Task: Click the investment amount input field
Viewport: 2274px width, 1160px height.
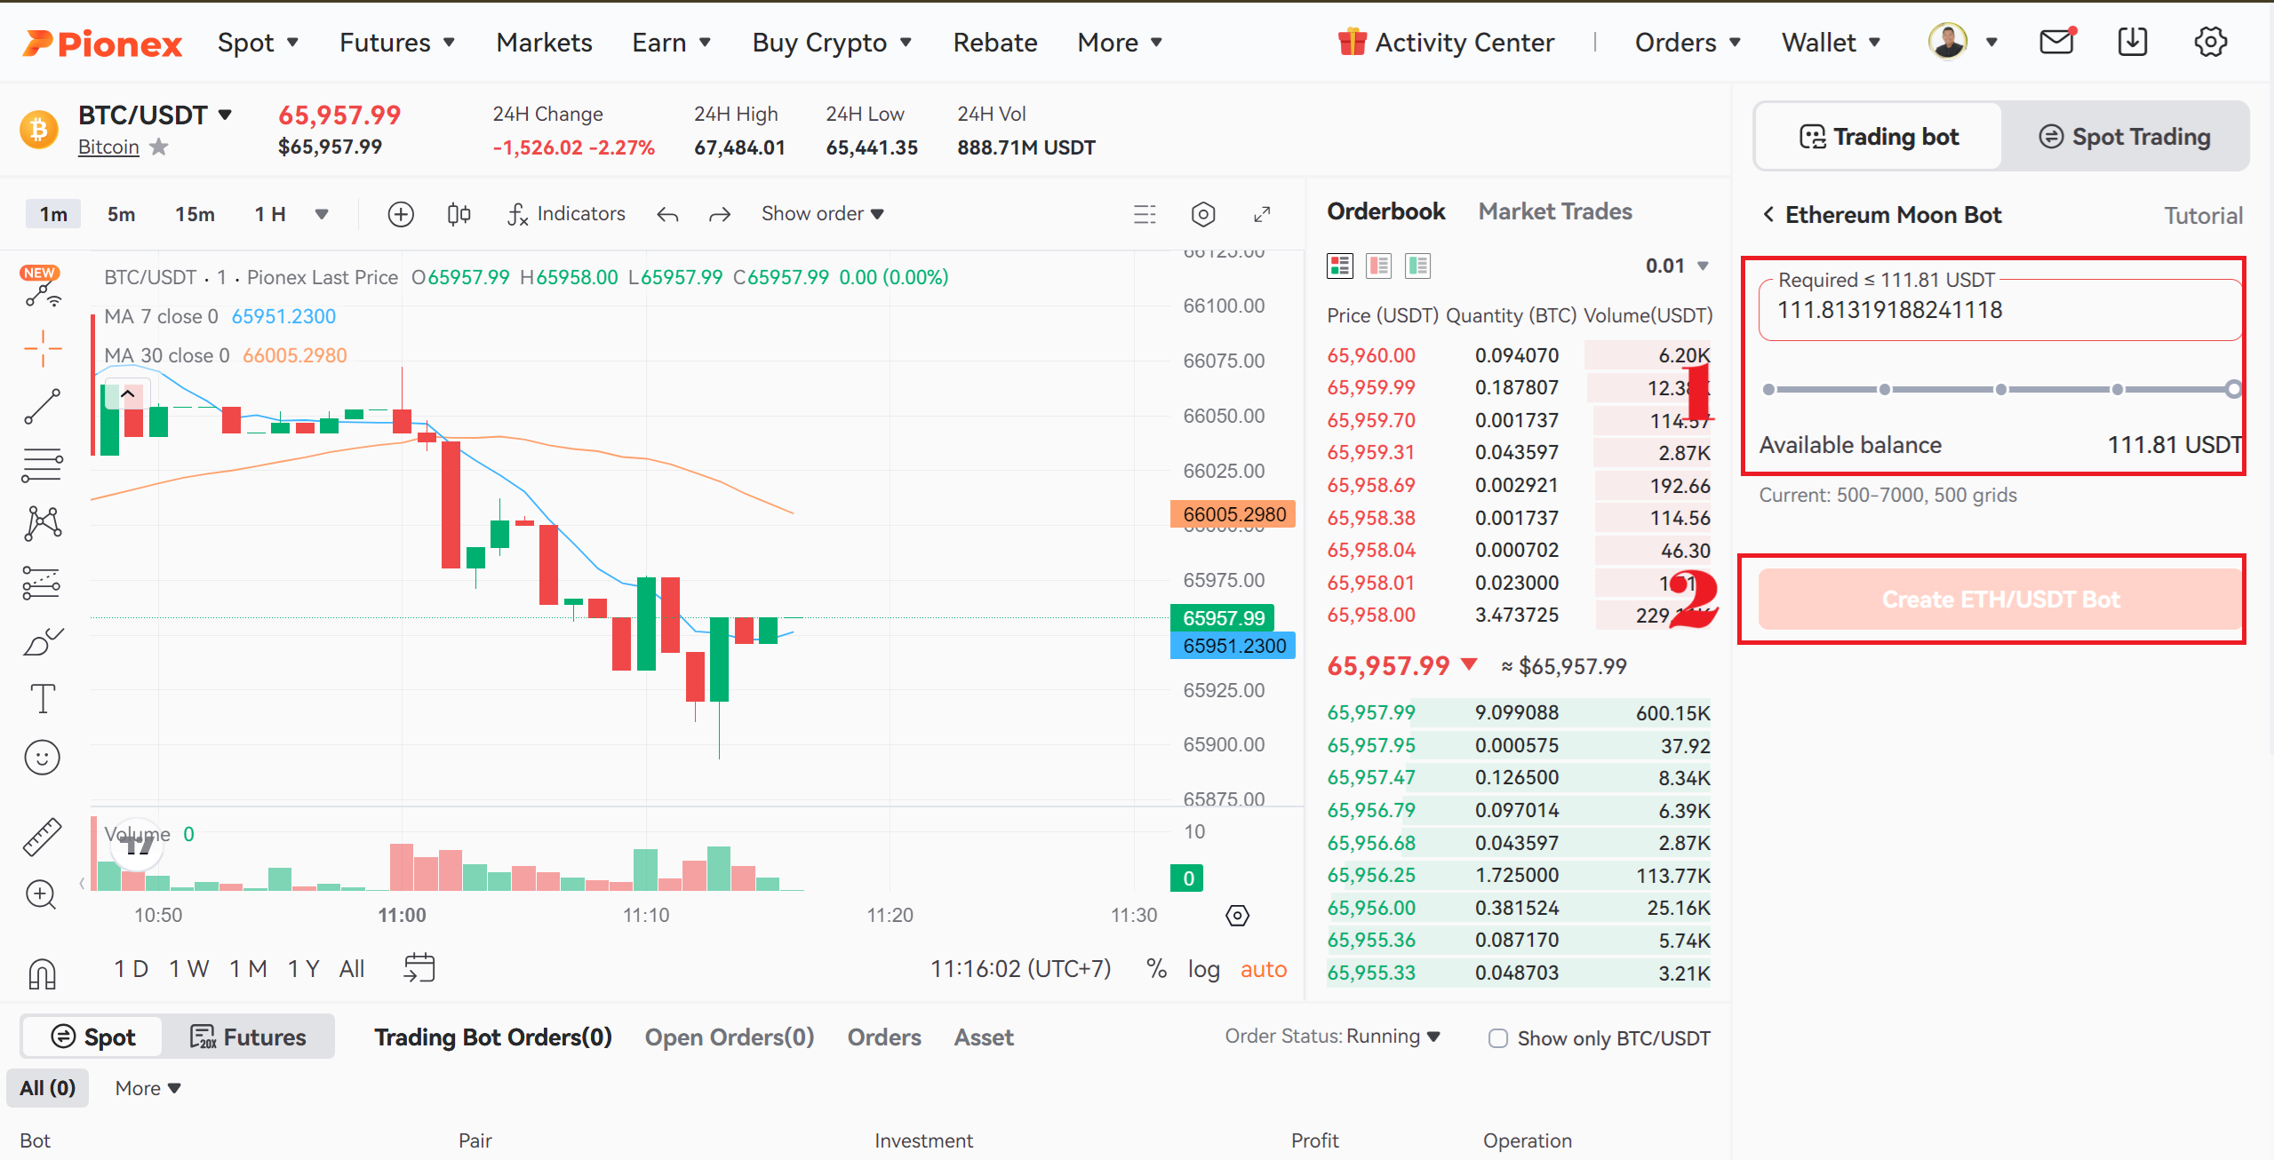Action: pos(1999,310)
